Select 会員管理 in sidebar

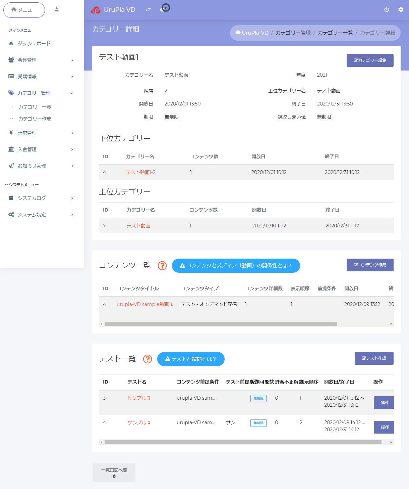(x=27, y=60)
